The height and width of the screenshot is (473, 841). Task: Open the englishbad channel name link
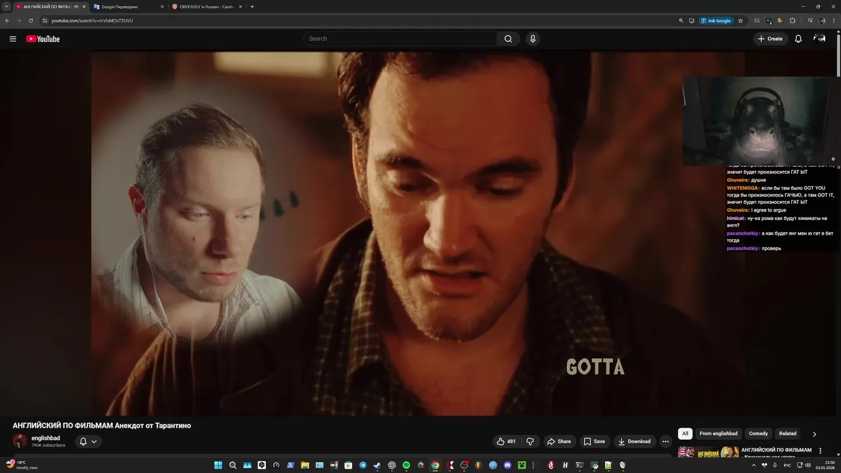pyautogui.click(x=45, y=438)
